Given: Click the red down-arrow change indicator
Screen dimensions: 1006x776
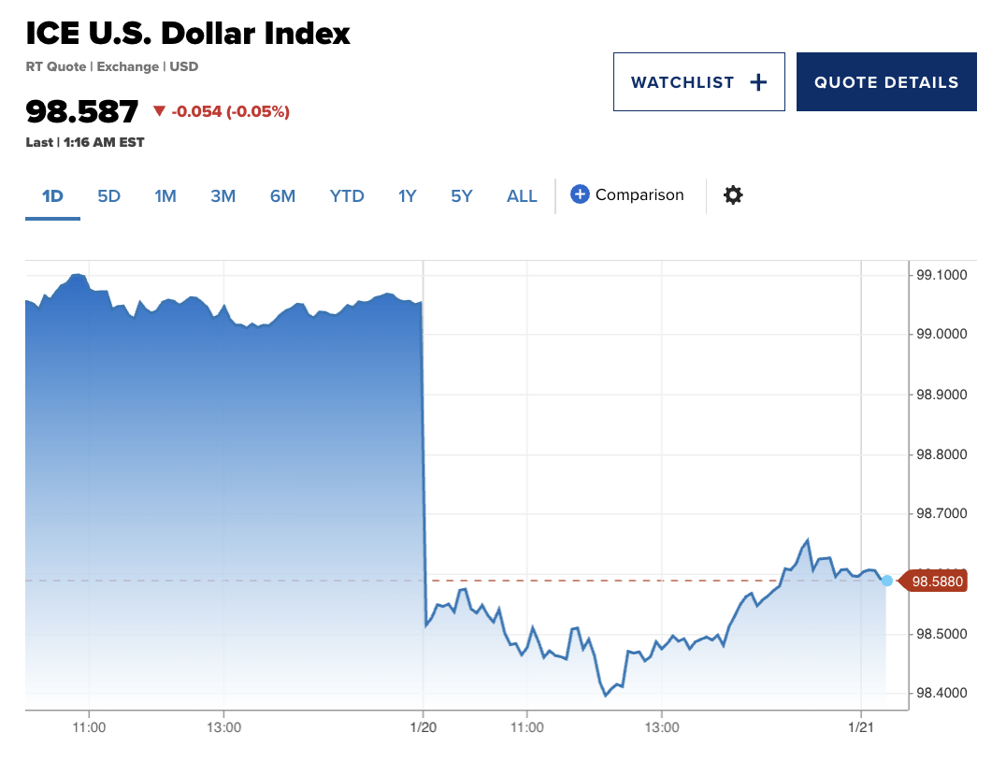Looking at the screenshot, I should pos(159,111).
